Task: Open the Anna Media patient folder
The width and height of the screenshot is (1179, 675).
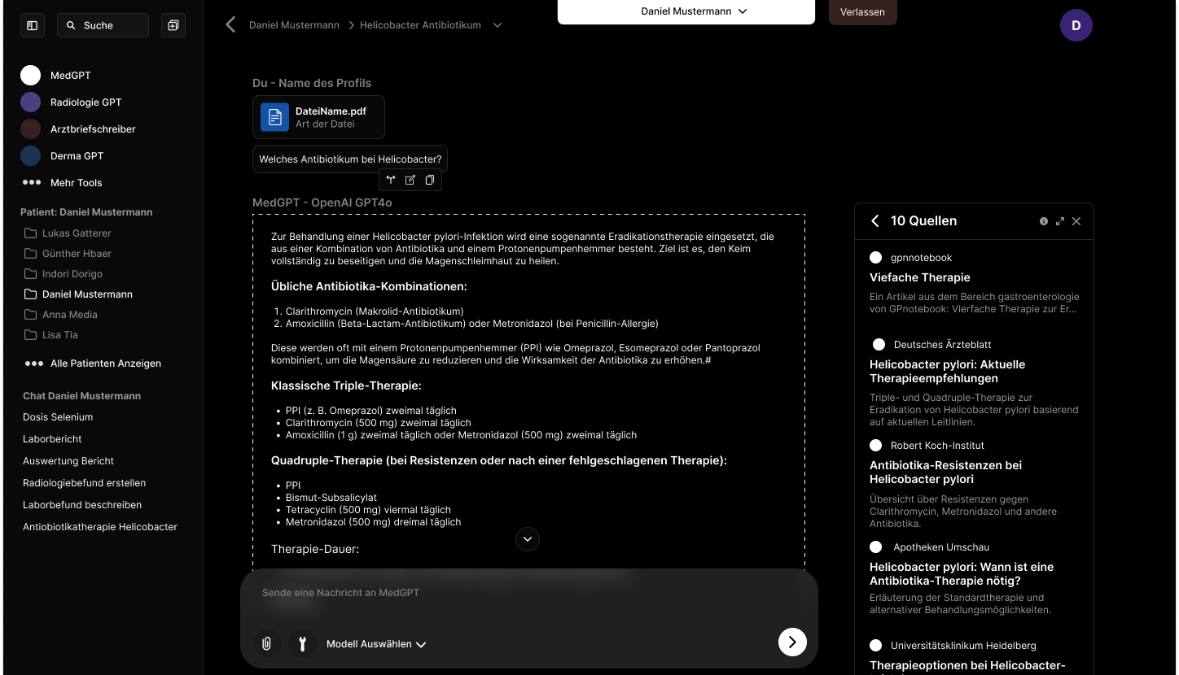Action: click(x=69, y=315)
